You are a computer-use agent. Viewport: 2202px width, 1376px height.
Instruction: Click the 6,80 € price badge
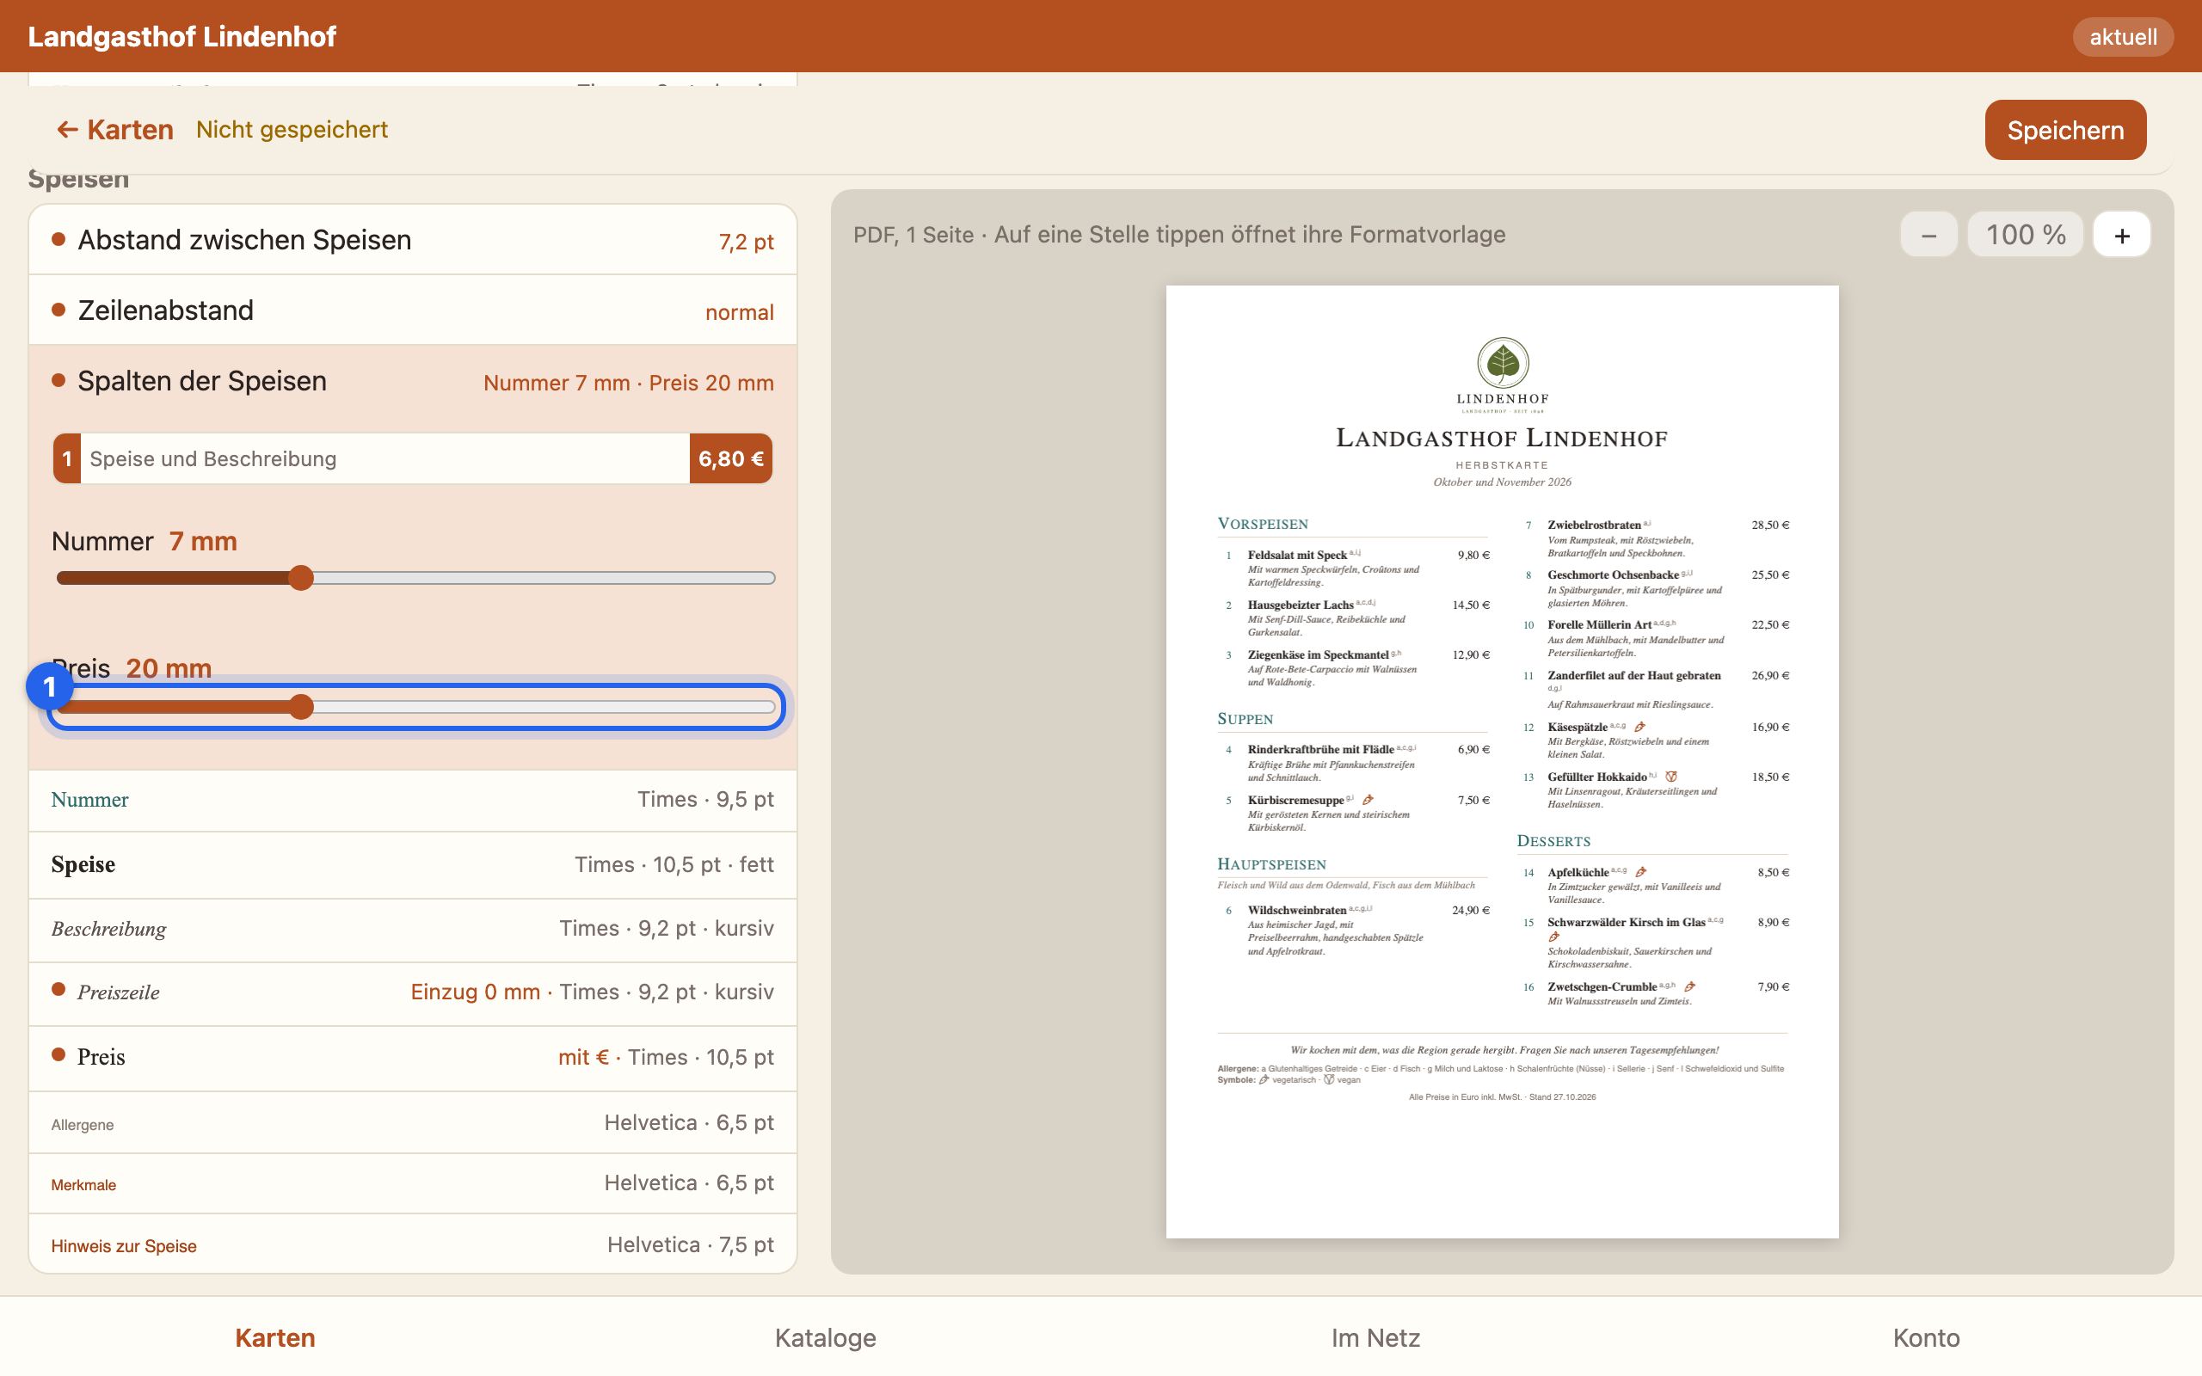click(x=730, y=458)
